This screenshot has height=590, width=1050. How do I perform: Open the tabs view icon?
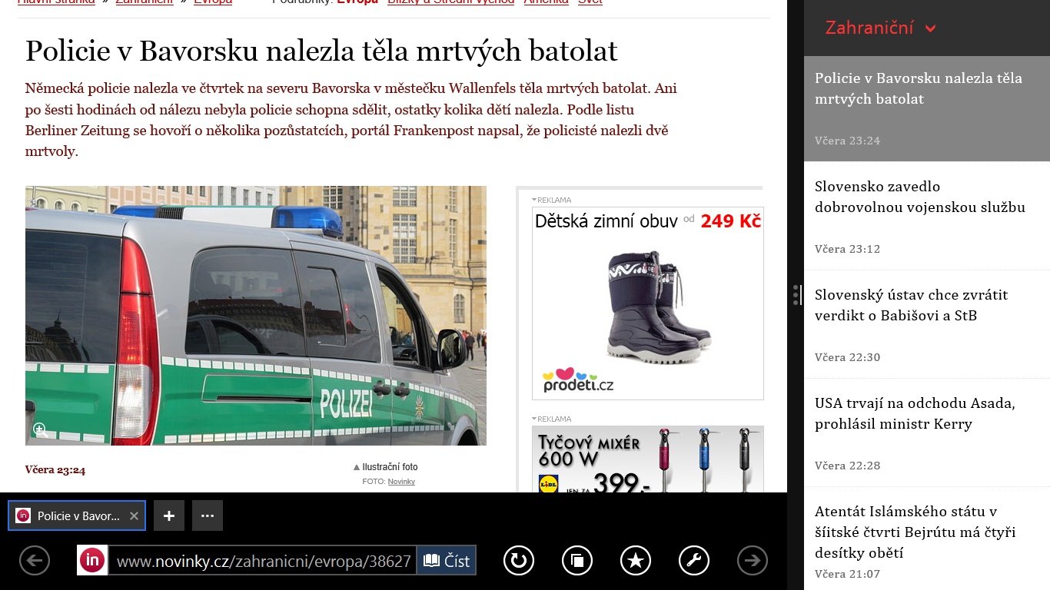coord(577,561)
